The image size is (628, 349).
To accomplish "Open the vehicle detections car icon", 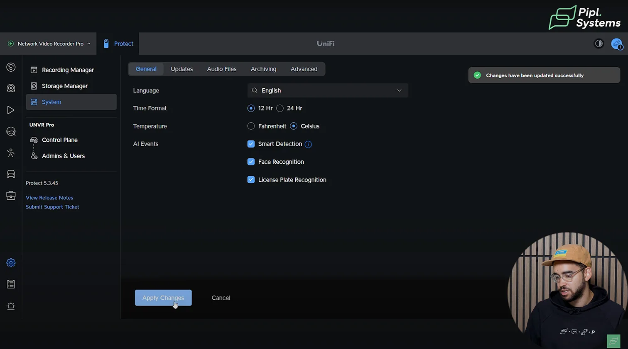I will (11, 174).
